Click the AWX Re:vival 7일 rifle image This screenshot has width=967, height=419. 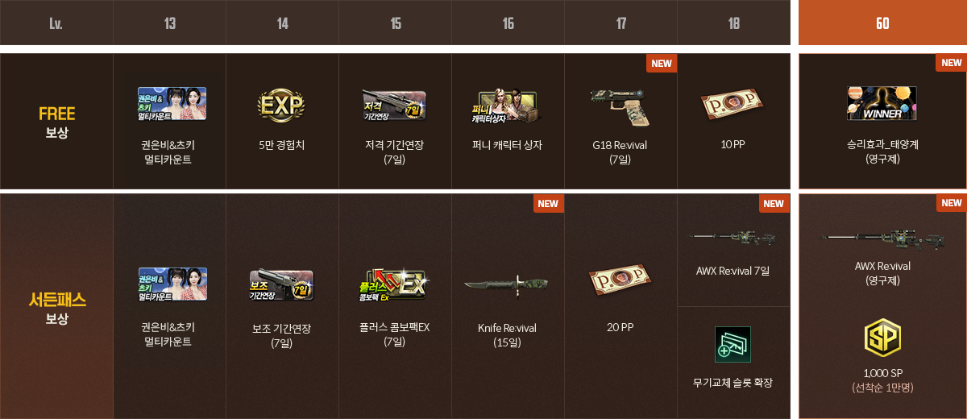click(x=734, y=237)
